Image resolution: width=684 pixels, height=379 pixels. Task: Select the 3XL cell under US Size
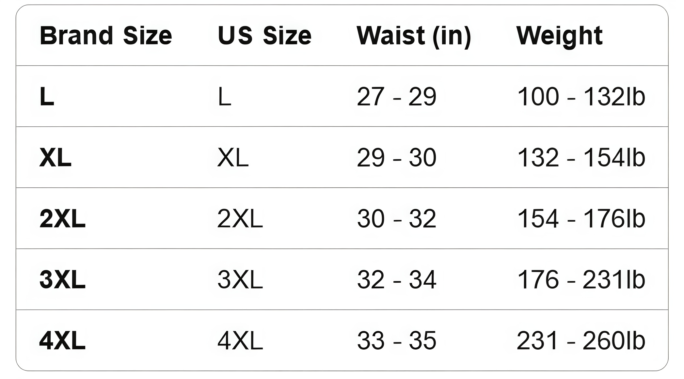pos(240,280)
